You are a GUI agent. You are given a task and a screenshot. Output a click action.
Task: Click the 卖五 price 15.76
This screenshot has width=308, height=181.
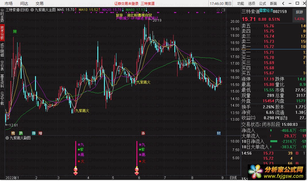point(269,26)
